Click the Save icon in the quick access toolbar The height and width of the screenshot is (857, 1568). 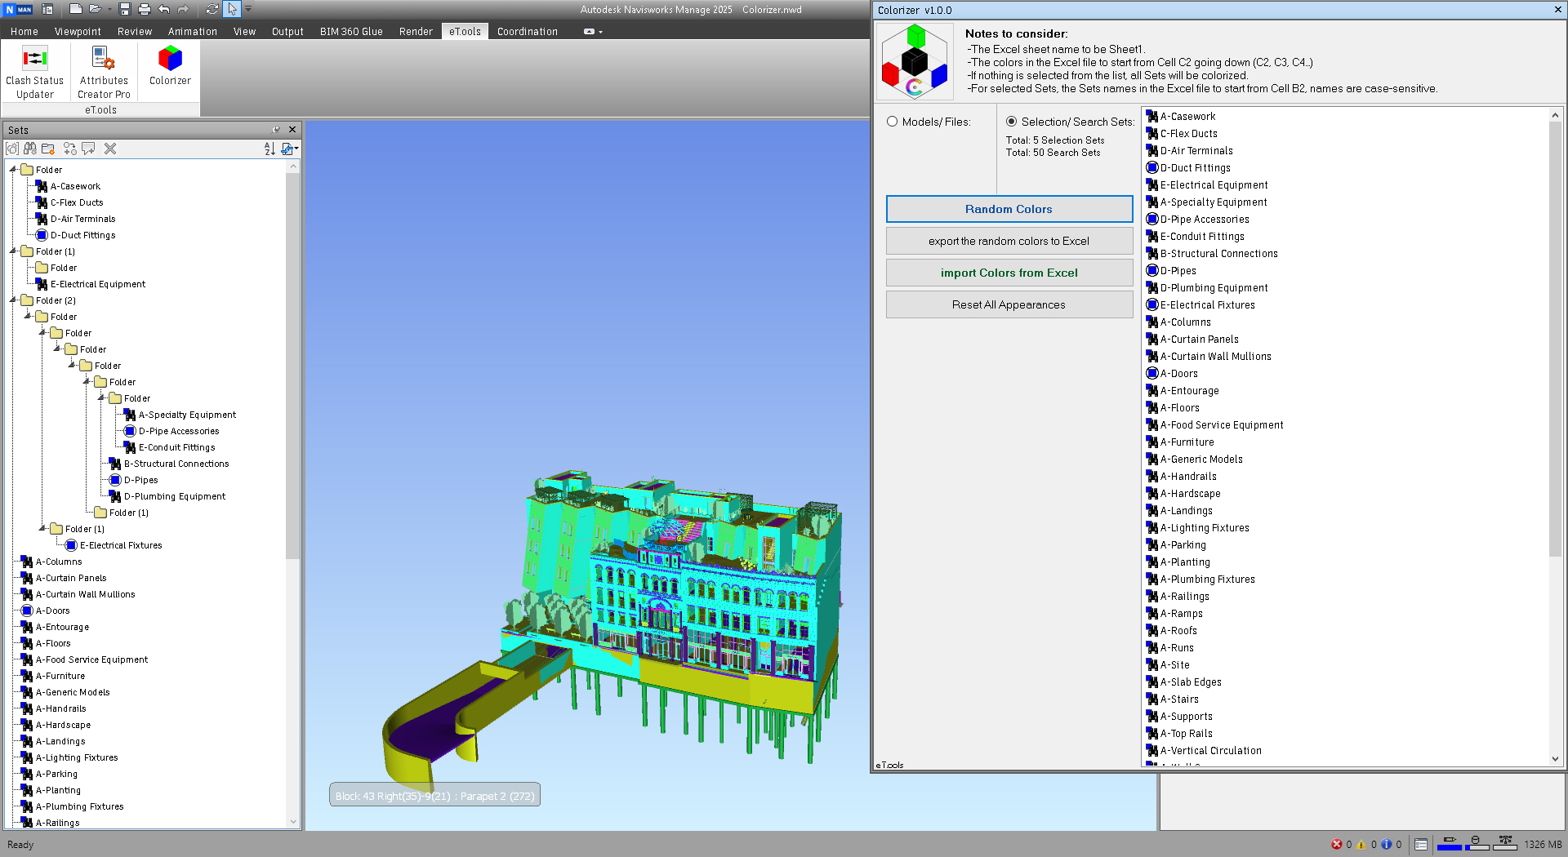[x=125, y=9]
